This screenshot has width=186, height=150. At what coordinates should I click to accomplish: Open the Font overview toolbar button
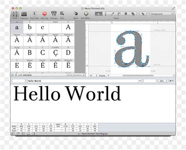coord(15,15)
